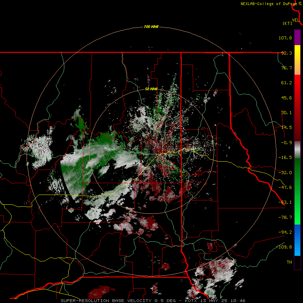Click the -47.6 value on the velocity scale

pos(285,188)
